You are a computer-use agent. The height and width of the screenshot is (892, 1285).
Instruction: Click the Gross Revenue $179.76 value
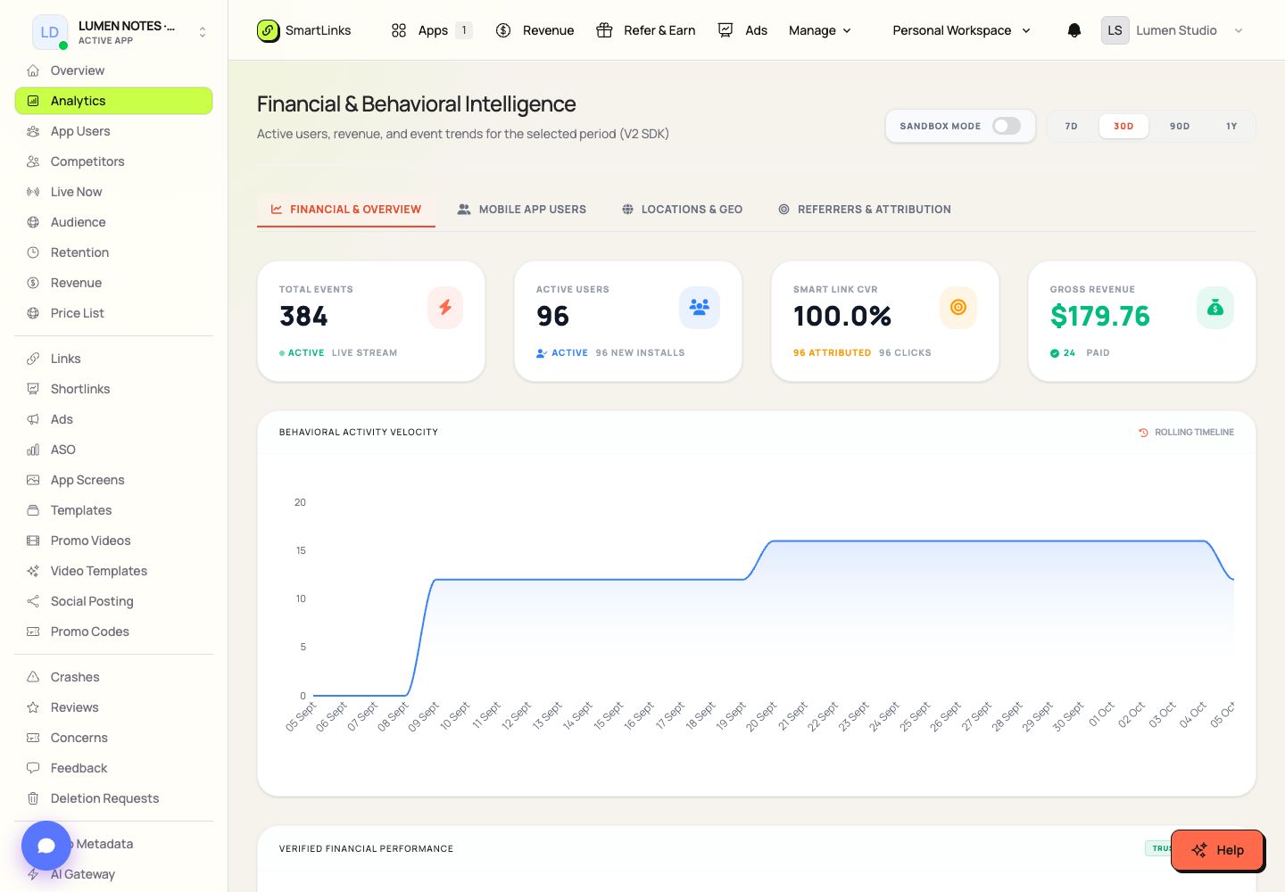point(1099,316)
